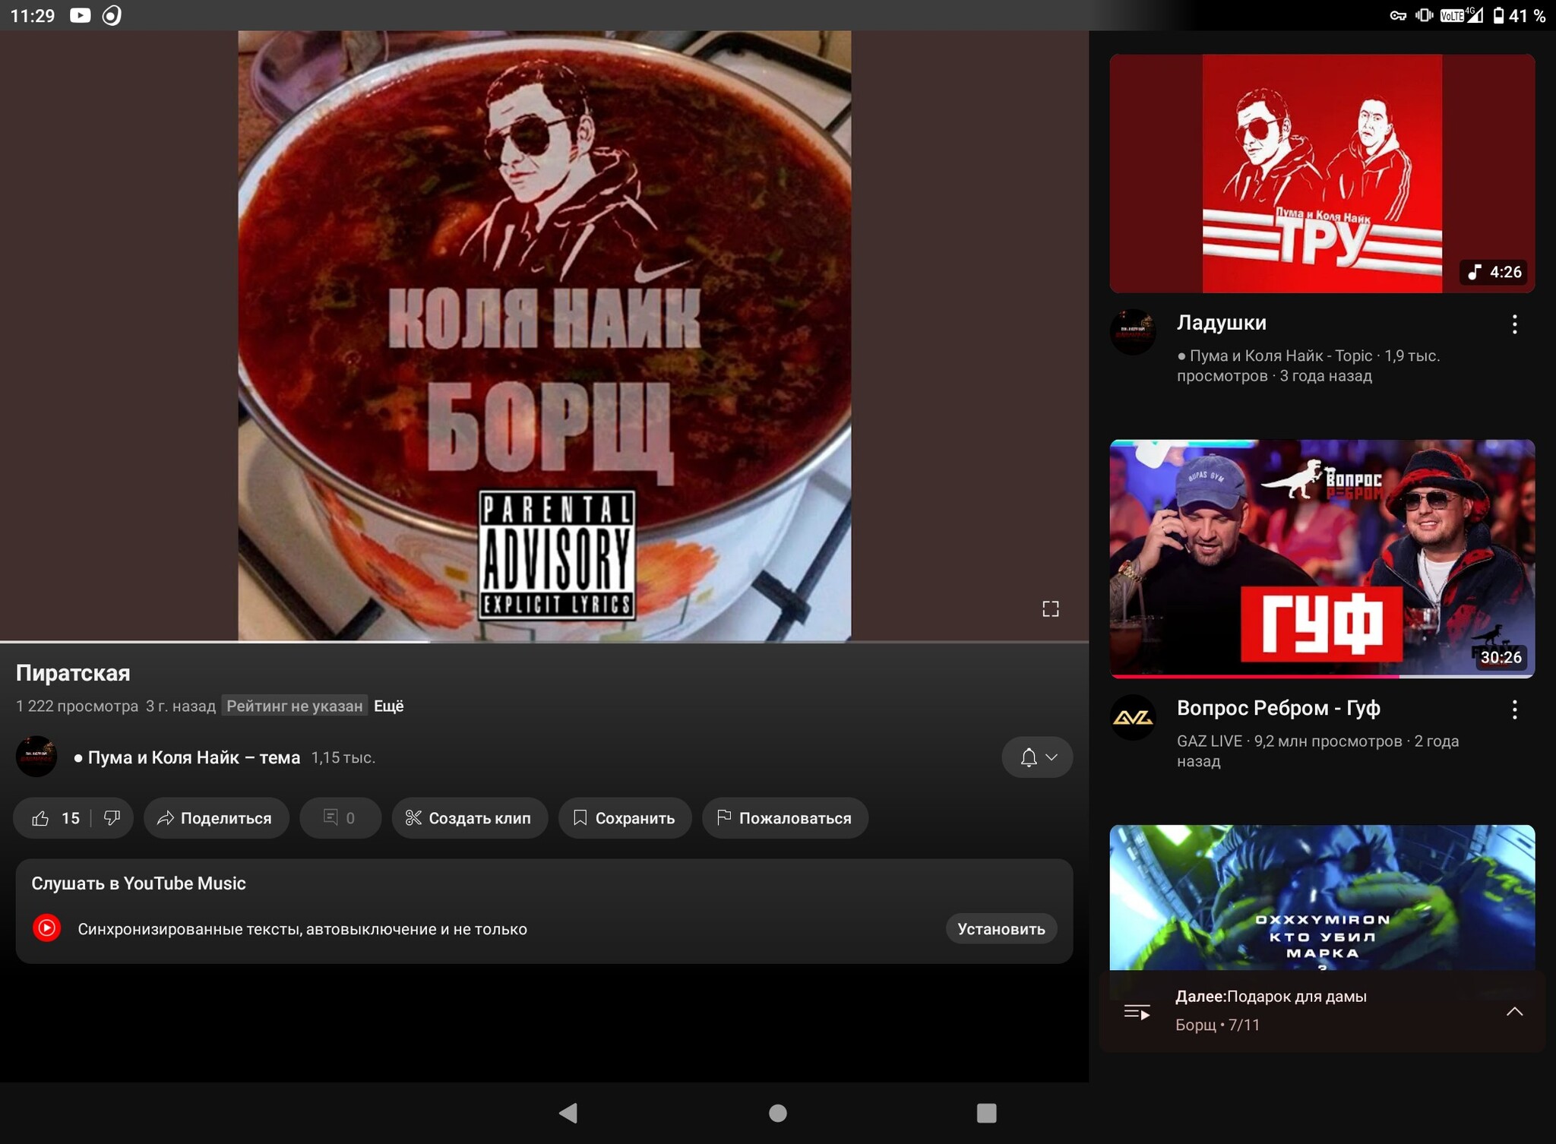The width and height of the screenshot is (1556, 1144).
Task: Expand video description with Ещё
Action: [x=388, y=706]
